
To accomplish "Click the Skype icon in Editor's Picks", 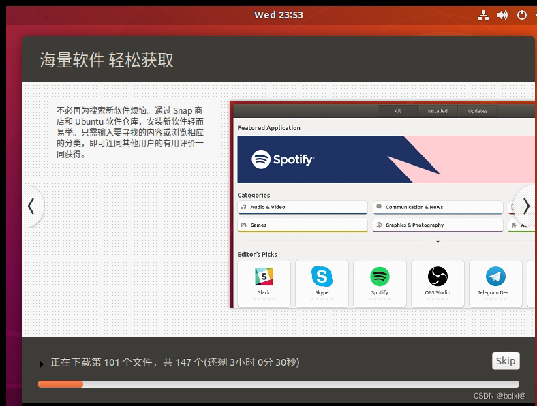I will (x=322, y=277).
